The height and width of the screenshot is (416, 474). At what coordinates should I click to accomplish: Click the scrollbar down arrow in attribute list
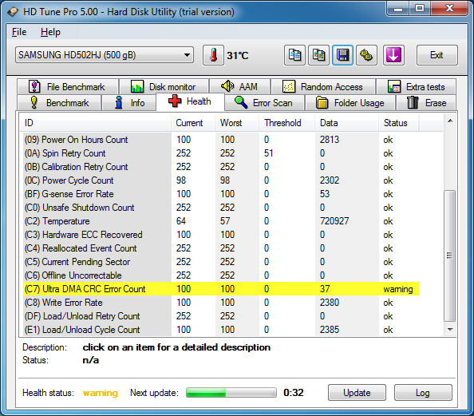tap(450, 330)
